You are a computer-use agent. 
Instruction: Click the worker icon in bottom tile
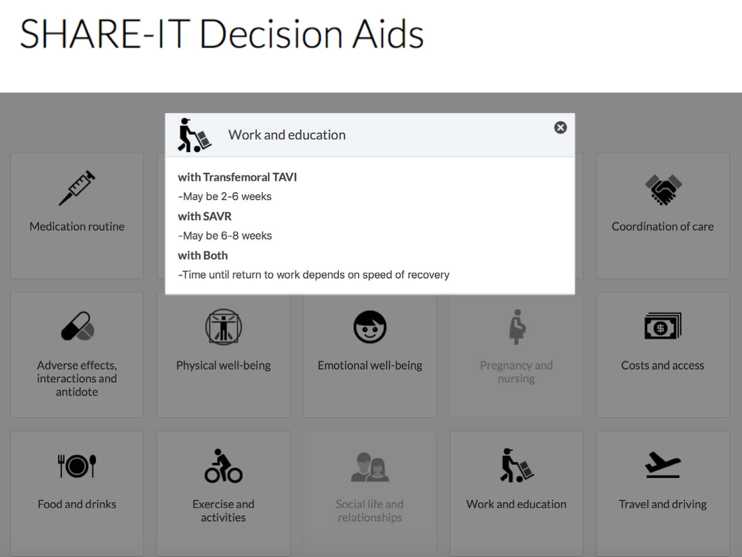(516, 466)
